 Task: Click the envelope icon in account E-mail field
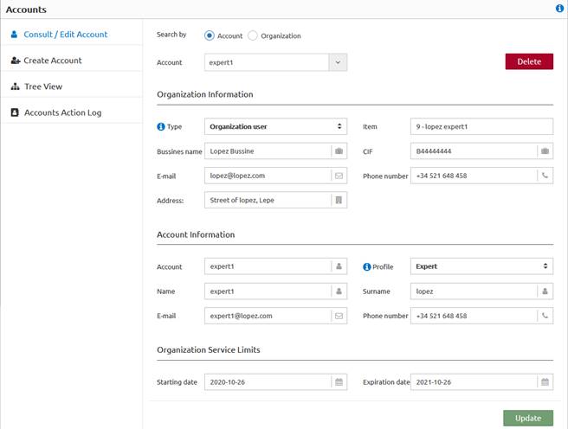(339, 316)
